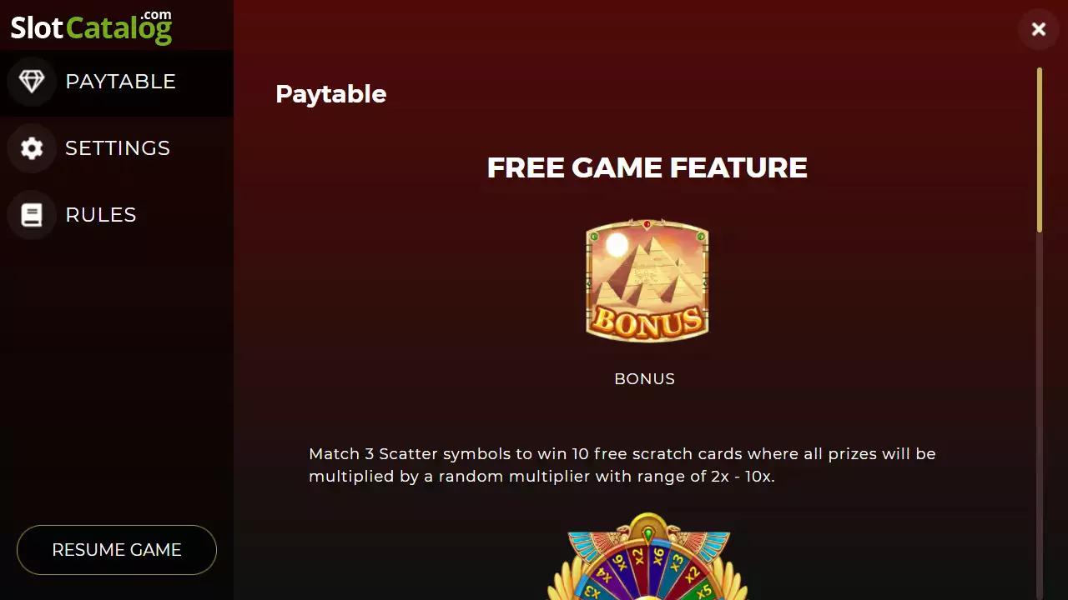The width and height of the screenshot is (1068, 600).
Task: Close the paytable with the X button
Action: 1039,30
